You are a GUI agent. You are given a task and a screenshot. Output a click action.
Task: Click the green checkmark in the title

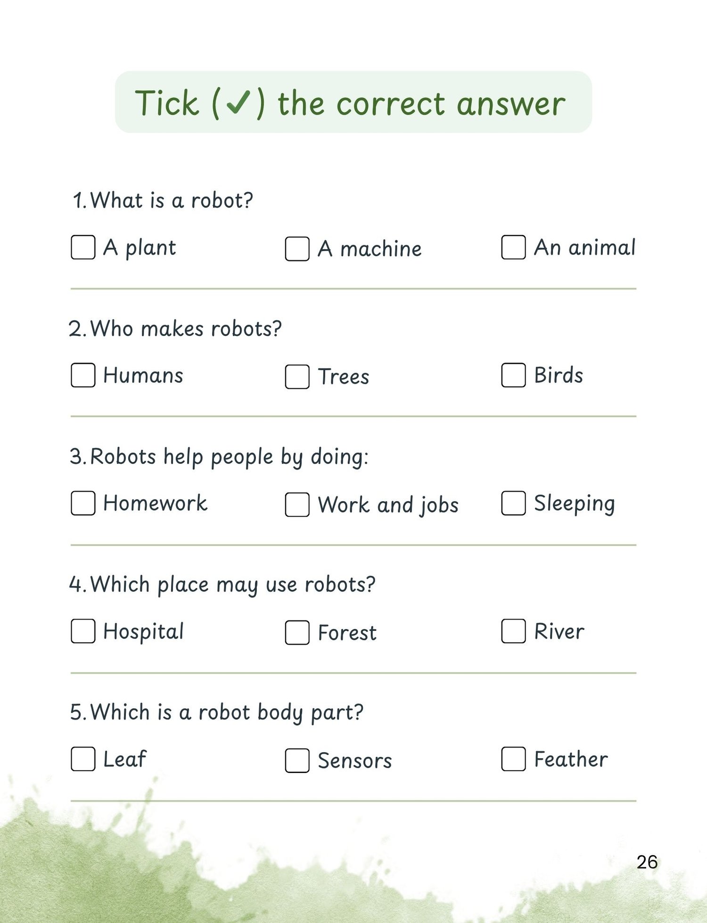click(x=238, y=103)
